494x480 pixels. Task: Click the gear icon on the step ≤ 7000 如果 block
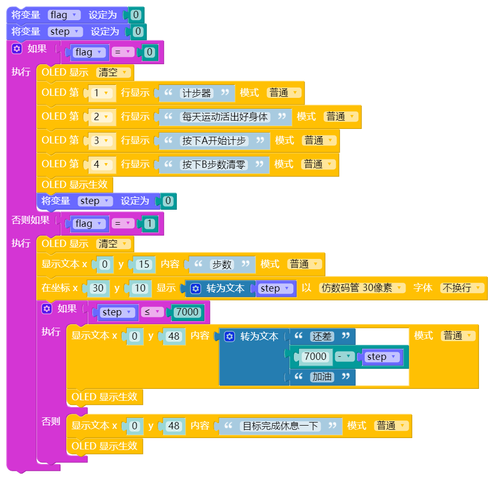click(47, 309)
